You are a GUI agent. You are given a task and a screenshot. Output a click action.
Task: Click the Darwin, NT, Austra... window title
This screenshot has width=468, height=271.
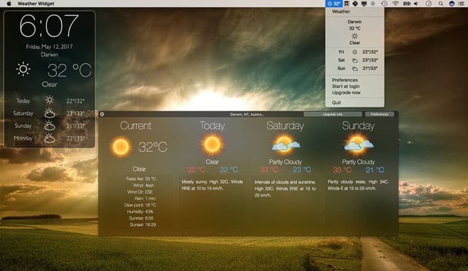247,115
